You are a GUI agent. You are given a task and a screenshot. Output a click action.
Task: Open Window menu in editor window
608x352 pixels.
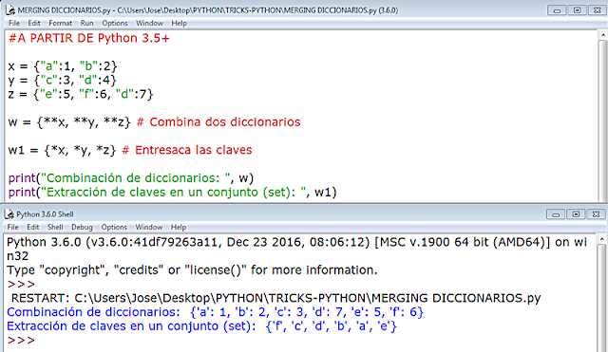[x=150, y=23]
